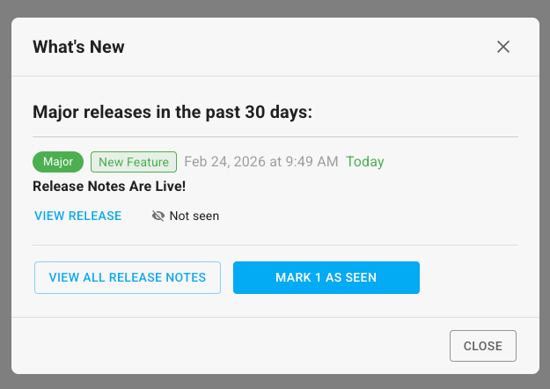Open the View Release link

click(x=77, y=216)
